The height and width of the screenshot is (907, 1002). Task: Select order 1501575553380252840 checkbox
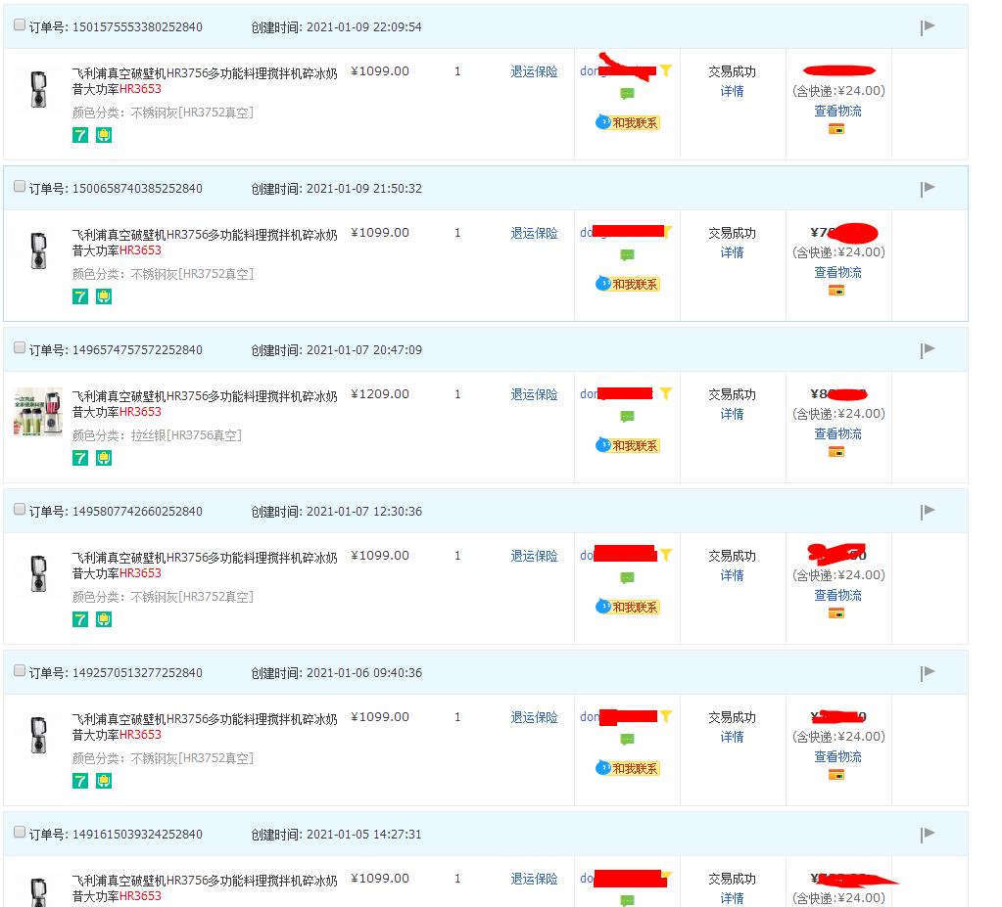pyautogui.click(x=20, y=25)
